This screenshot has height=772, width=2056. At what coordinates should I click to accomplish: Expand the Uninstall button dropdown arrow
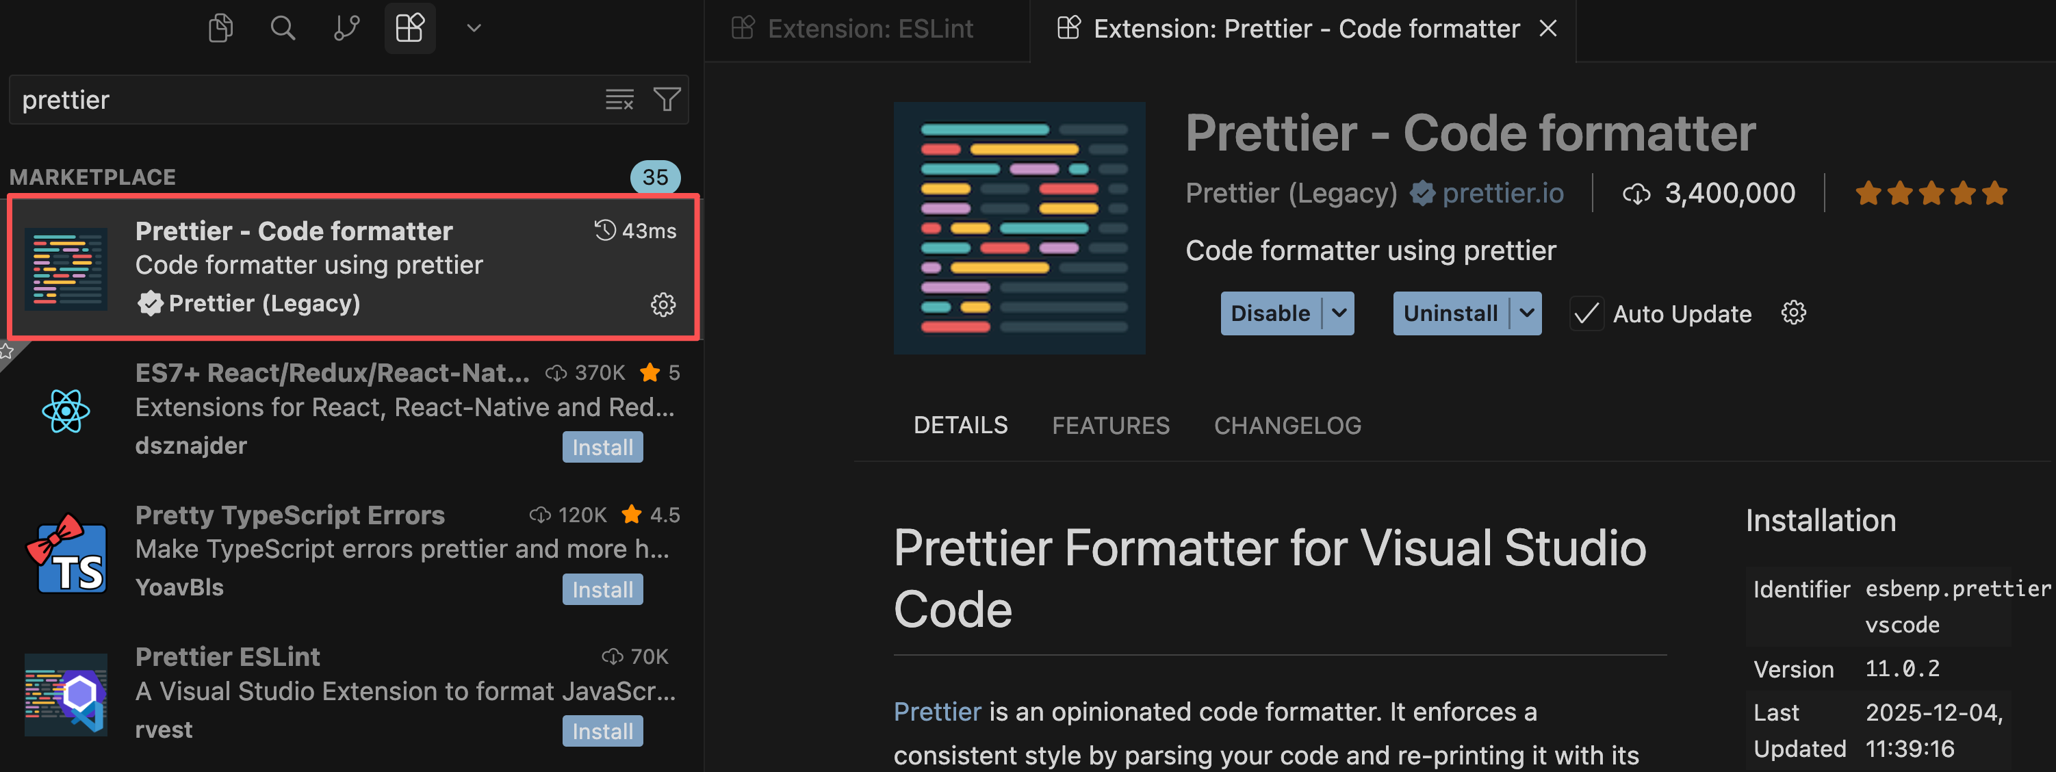(x=1527, y=313)
